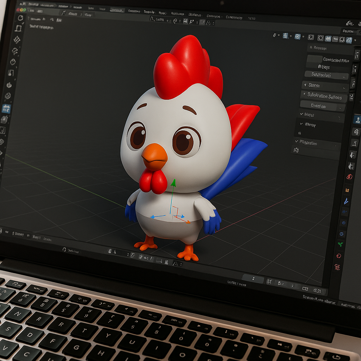Open the orange square tab in properties sidebar
361x361 pixels.
tap(347, 190)
